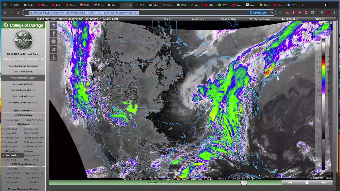Click the College of DuPage logo
This screenshot has width=340, height=191.
[x=23, y=25]
